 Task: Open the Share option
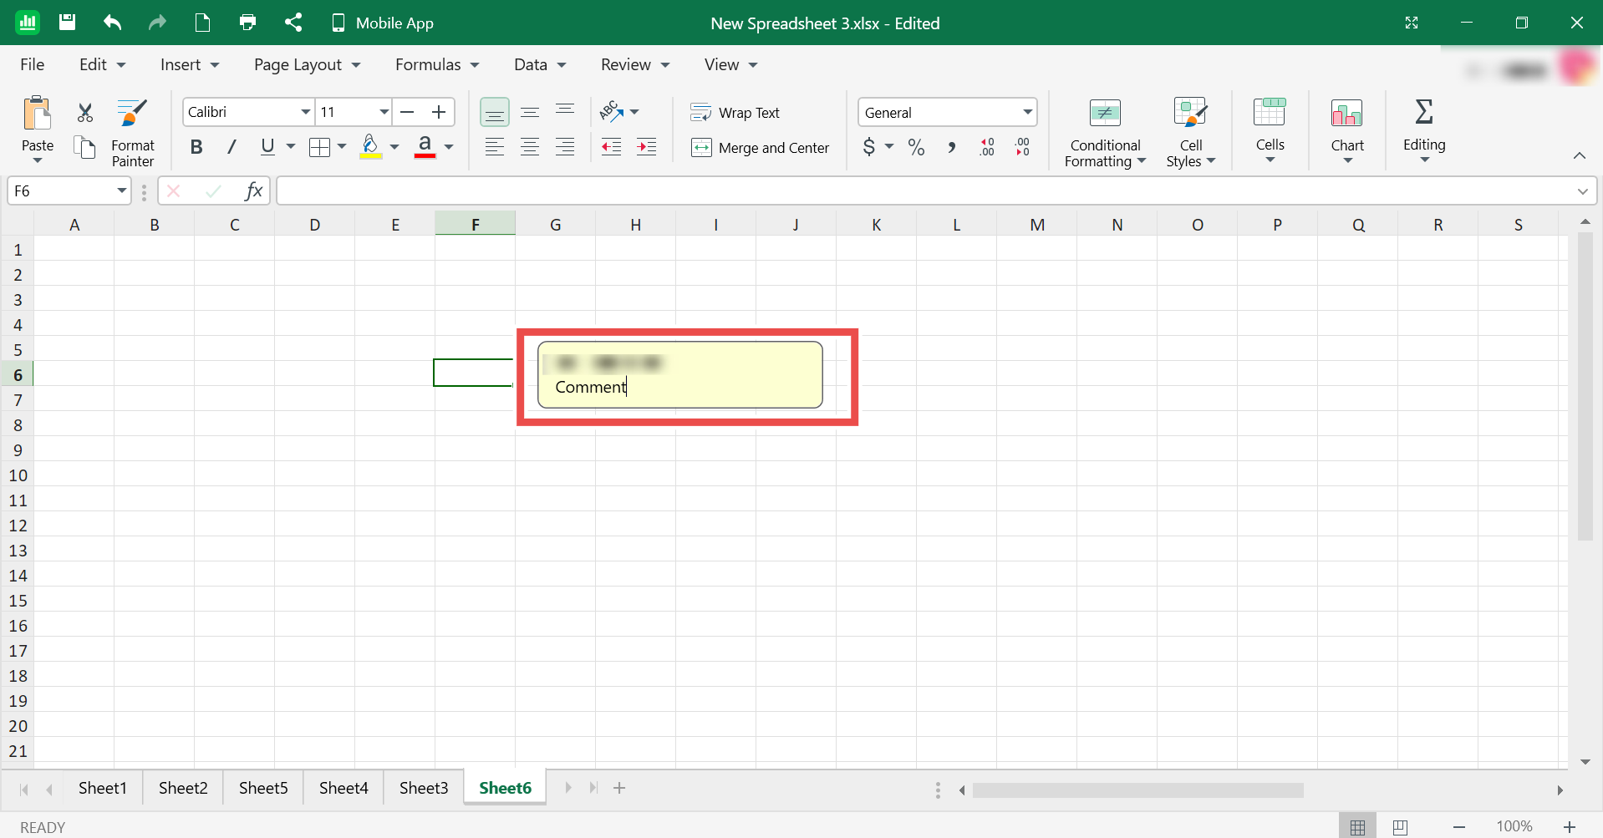pyautogui.click(x=293, y=23)
